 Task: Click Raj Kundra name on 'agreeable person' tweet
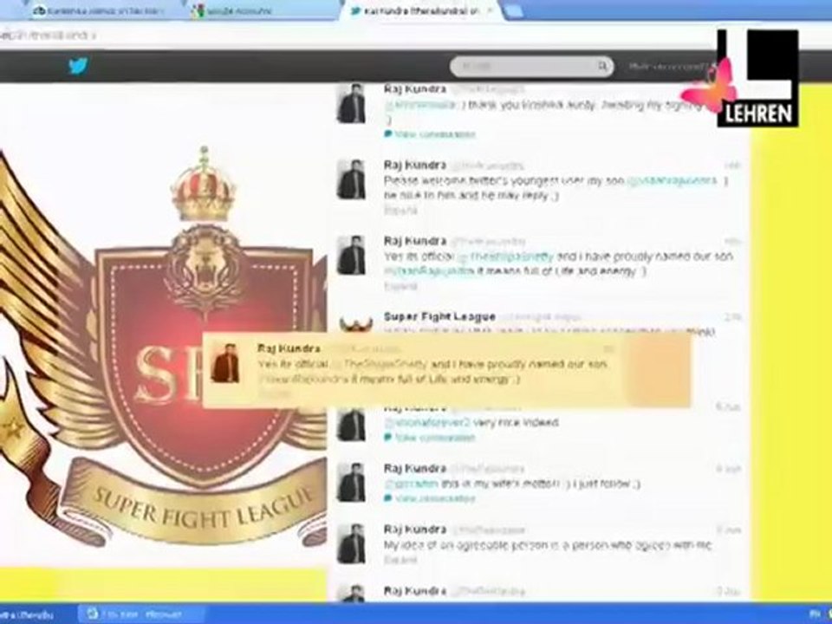[x=415, y=530]
